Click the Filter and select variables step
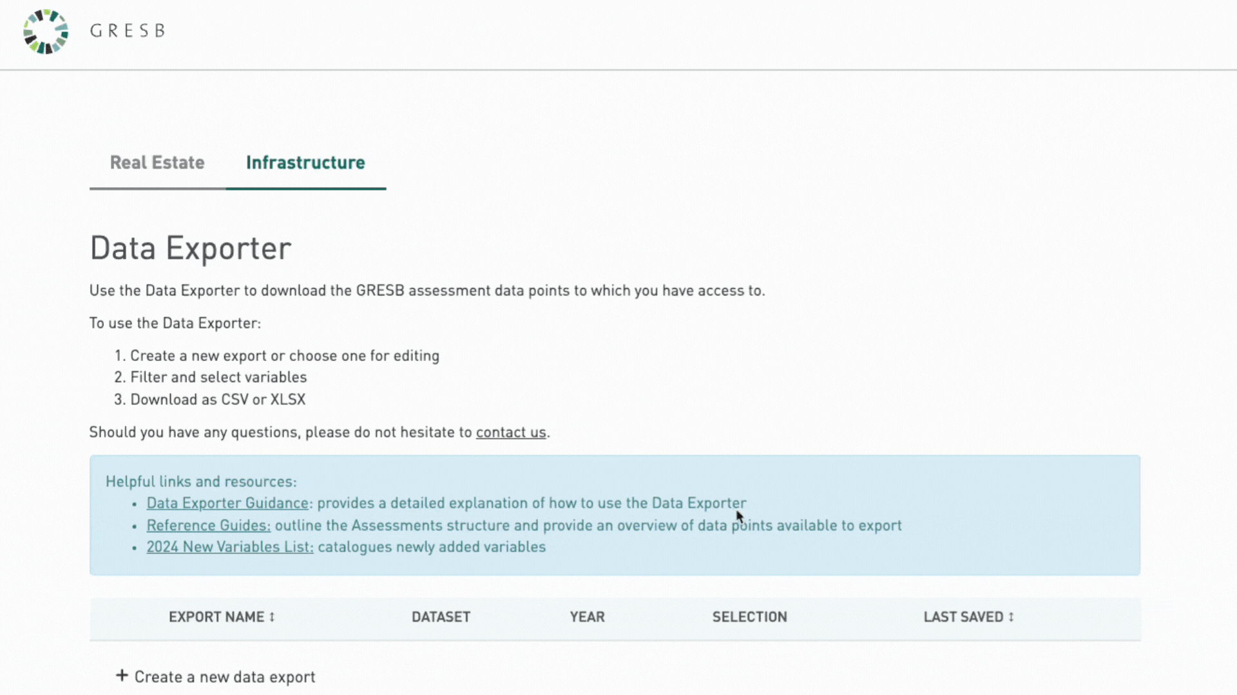The width and height of the screenshot is (1237, 695). 218,378
